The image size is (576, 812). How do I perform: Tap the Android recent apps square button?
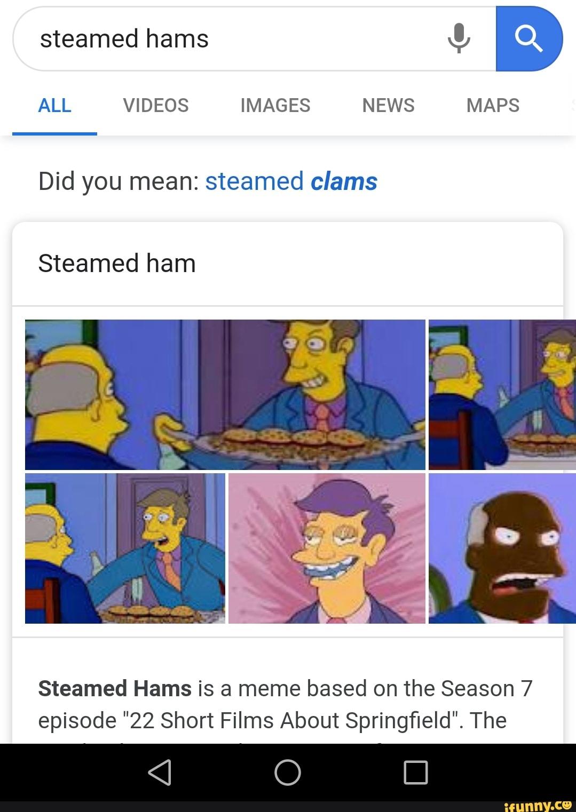point(416,772)
